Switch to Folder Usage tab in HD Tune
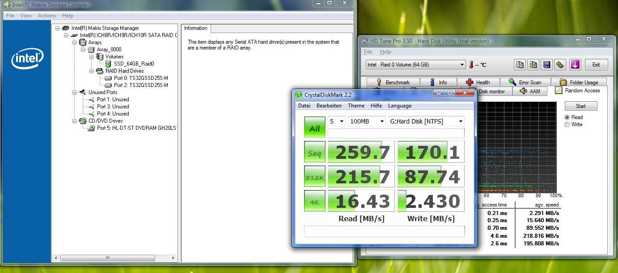The image size is (618, 273). coord(579,82)
